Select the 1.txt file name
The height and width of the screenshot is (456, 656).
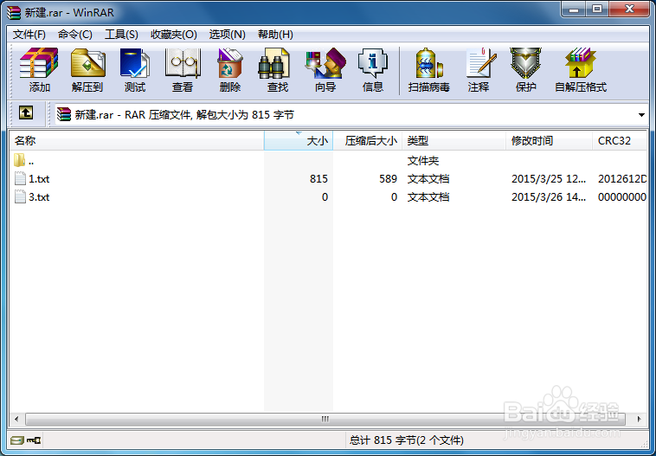point(39,179)
